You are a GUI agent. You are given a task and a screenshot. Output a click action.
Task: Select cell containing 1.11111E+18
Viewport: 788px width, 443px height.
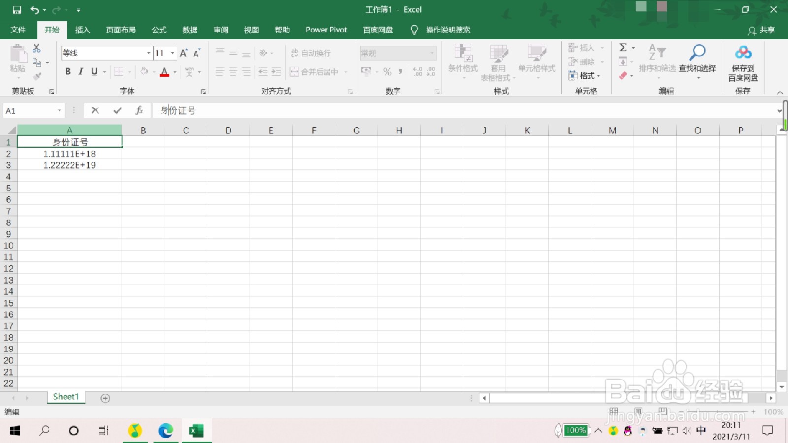point(69,154)
